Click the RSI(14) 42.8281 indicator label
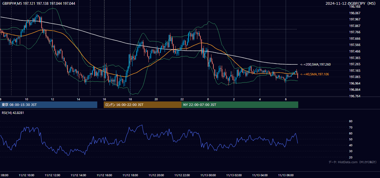 13,113
